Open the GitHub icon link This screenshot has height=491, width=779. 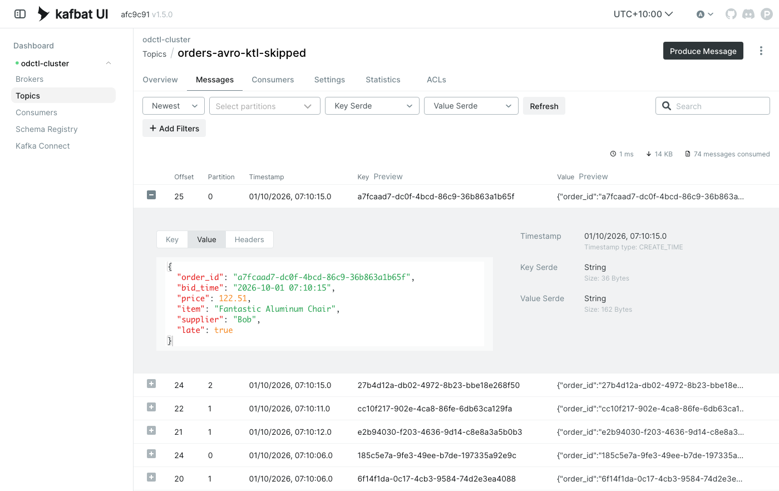click(731, 14)
